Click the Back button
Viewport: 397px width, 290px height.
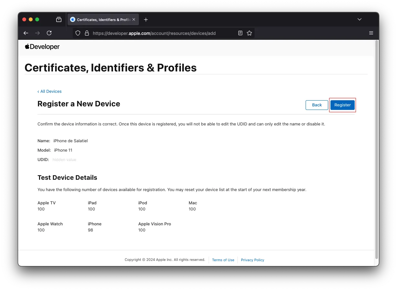317,105
